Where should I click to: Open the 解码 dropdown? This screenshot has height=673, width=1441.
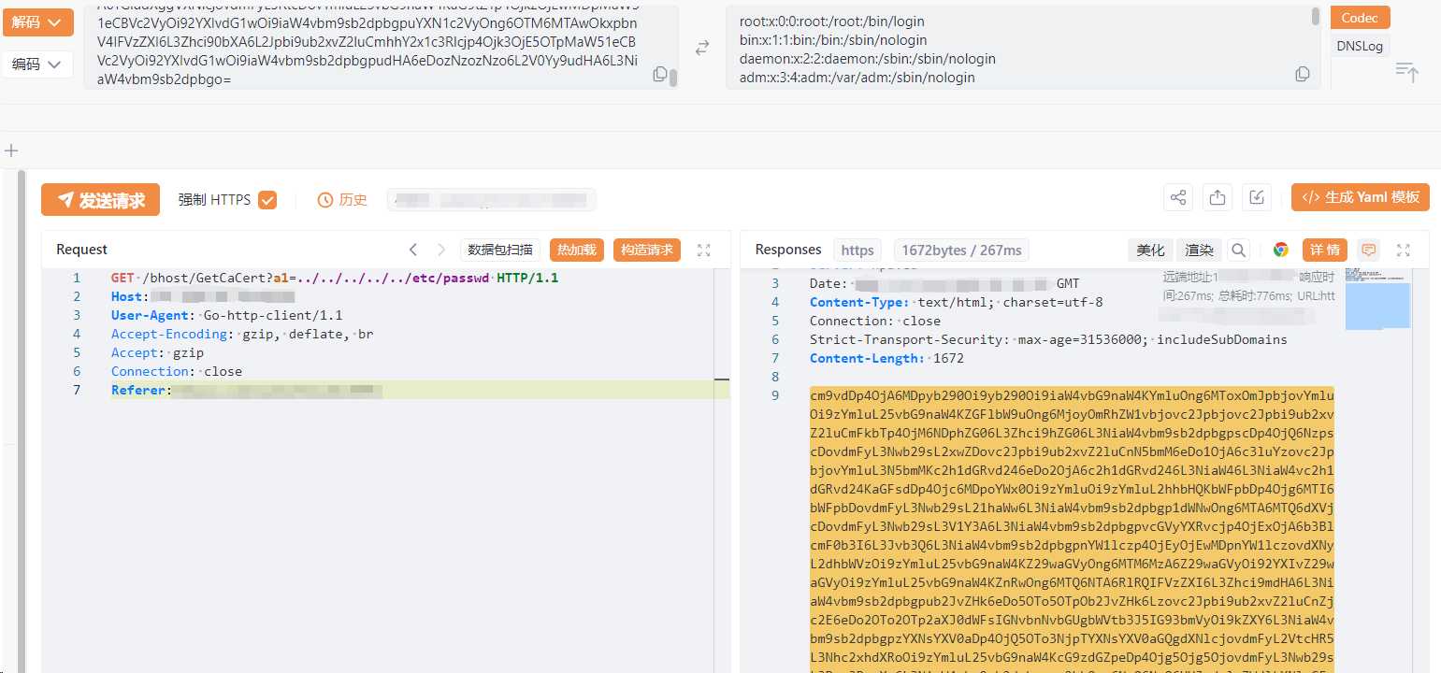[x=37, y=22]
